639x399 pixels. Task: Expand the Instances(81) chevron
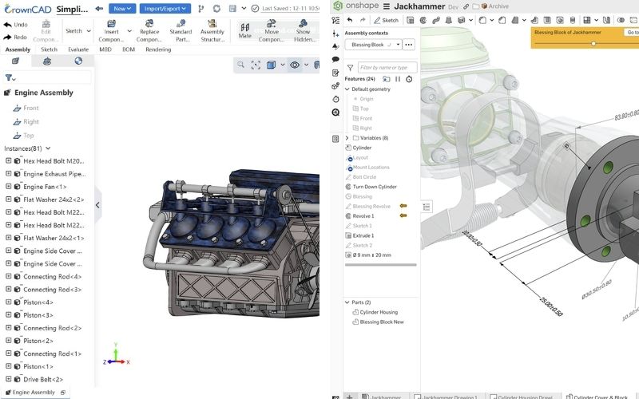[x=48, y=148]
